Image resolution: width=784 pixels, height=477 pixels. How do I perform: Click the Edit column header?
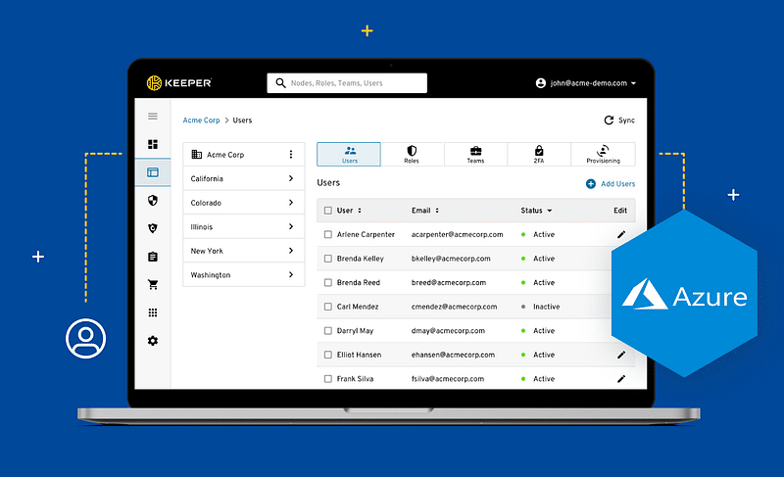click(x=620, y=211)
